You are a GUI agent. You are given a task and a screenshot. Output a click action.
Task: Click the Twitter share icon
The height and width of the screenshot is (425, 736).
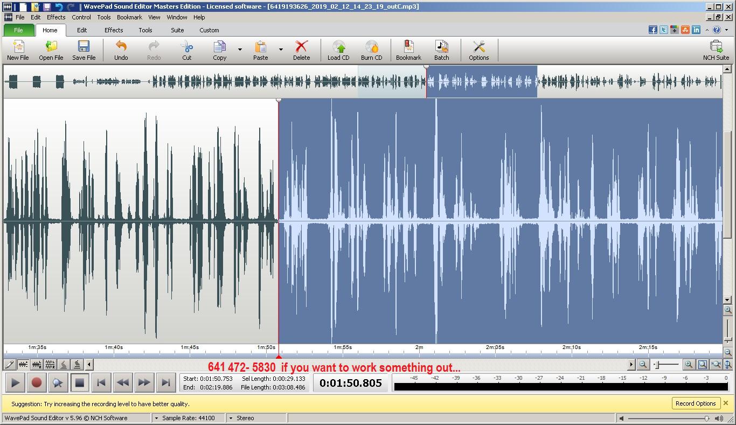click(664, 30)
